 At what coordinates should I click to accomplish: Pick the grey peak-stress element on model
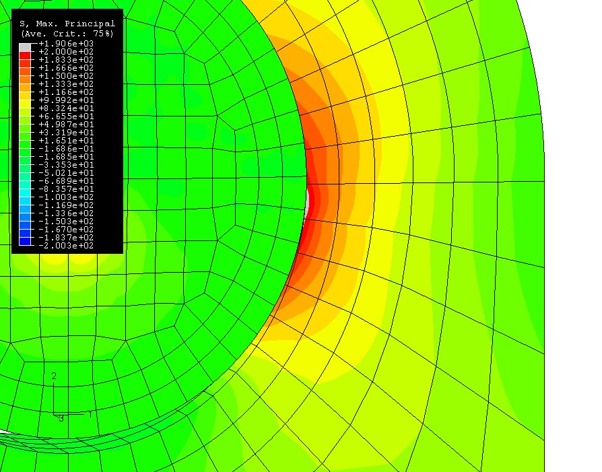tap(307, 202)
